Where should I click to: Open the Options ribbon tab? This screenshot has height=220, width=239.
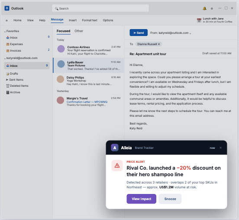point(108,20)
